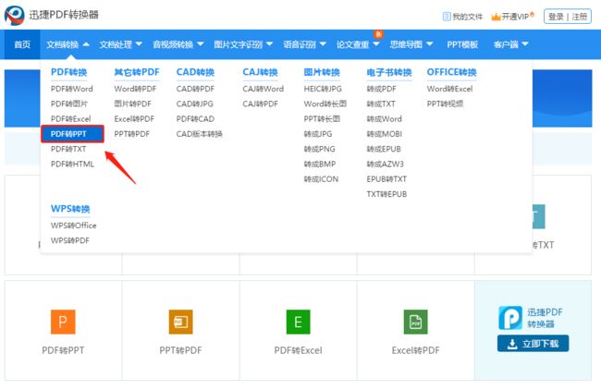
Task: Choose 转成BMP in the menu
Action: click(x=319, y=164)
